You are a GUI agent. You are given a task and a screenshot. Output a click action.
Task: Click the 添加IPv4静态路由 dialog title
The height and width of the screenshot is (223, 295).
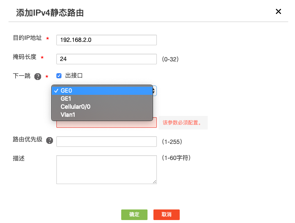tap(50, 13)
